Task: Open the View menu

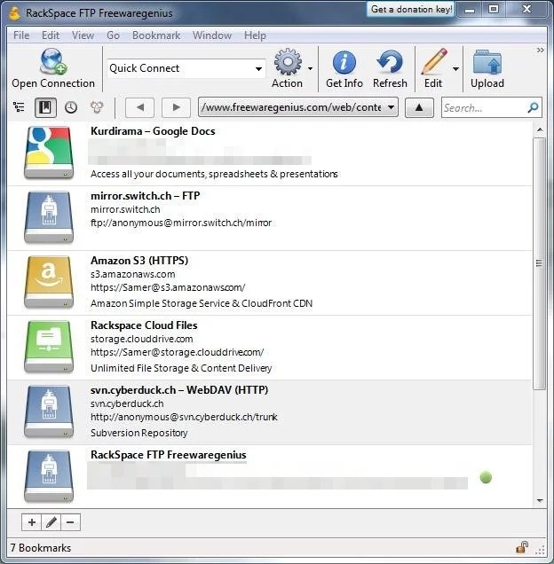Action: click(x=83, y=35)
